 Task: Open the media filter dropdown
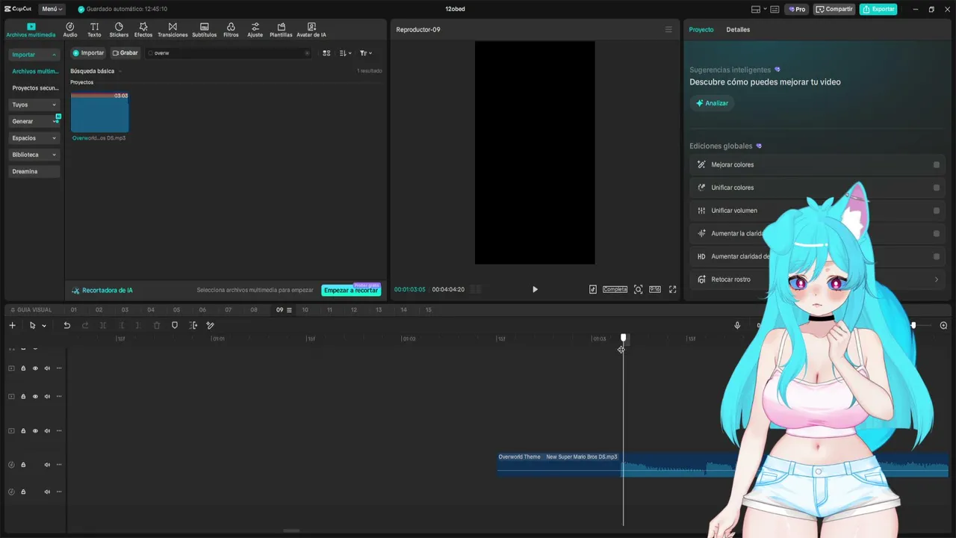tap(366, 53)
